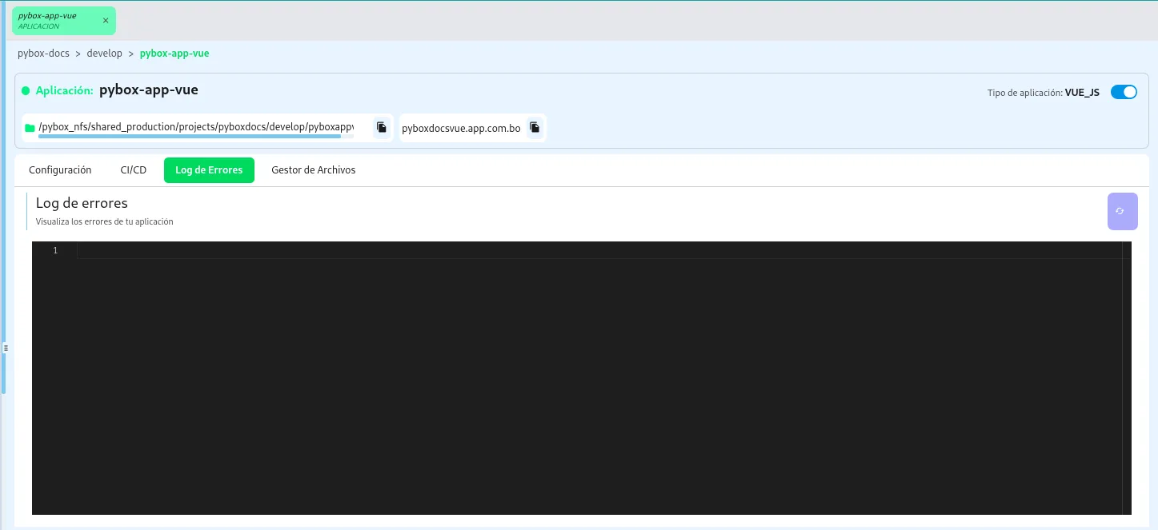Close the pybox-app-vue application tab

(x=105, y=21)
